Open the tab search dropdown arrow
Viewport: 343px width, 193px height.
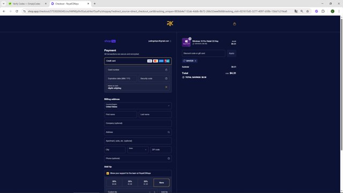coord(3,4)
